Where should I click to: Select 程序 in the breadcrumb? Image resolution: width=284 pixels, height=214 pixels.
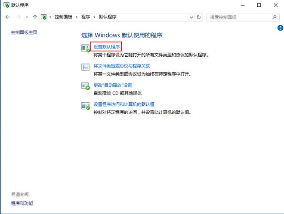pyautogui.click(x=86, y=17)
